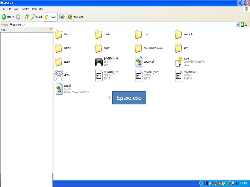This screenshot has width=250, height=187.
Task: Click the Go button
Action: click(x=244, y=25)
